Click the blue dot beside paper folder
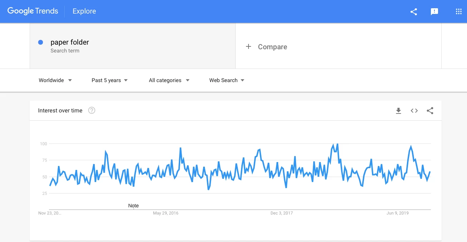The height and width of the screenshot is (242, 467). point(40,42)
